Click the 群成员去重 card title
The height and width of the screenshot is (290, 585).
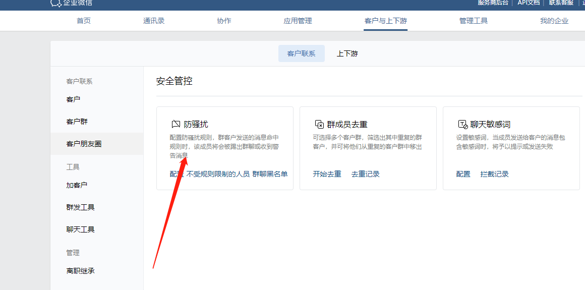(x=347, y=124)
